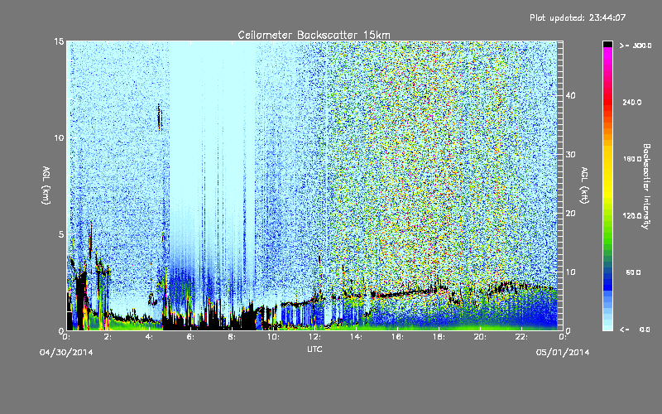Click the right 'AGL (kft)' axis label
Image resolution: width=662 pixels, height=414 pixels.
point(584,185)
